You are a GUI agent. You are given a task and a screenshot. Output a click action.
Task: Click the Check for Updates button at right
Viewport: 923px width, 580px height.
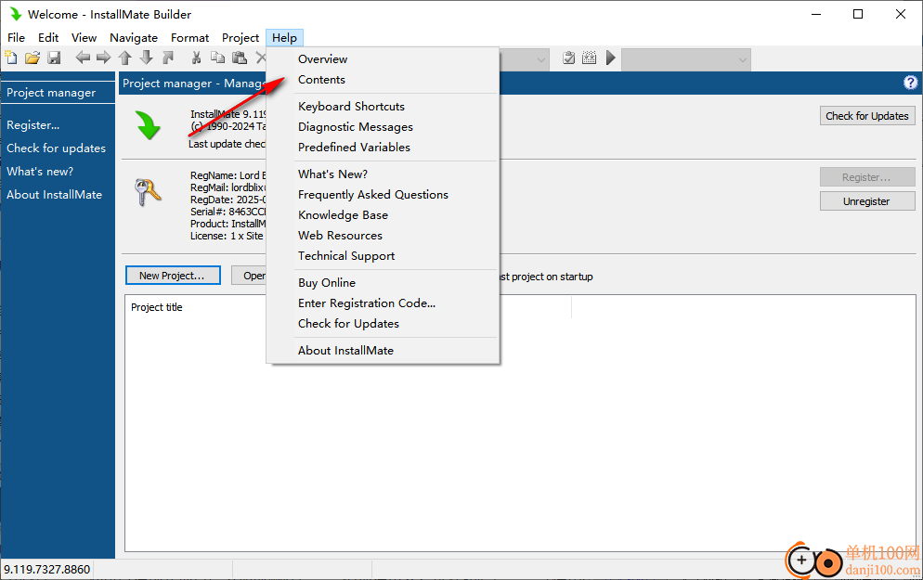pyautogui.click(x=867, y=116)
